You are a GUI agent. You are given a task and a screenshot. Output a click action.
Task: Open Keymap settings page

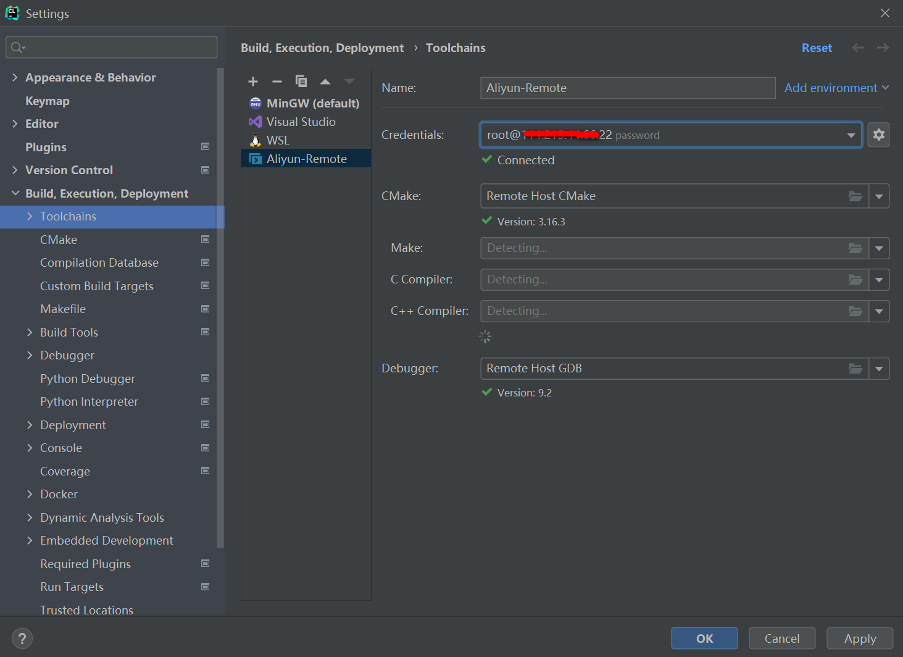click(x=48, y=101)
